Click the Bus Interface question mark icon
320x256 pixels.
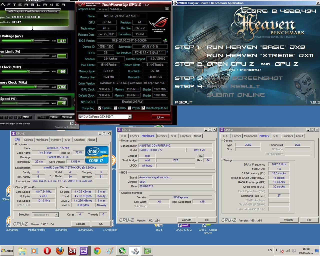click(167, 52)
